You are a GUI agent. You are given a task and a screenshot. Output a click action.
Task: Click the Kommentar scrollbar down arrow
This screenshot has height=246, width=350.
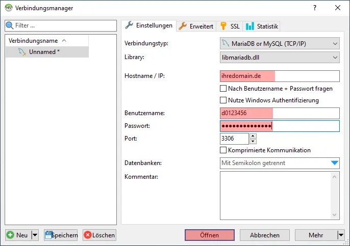pyautogui.click(x=334, y=214)
